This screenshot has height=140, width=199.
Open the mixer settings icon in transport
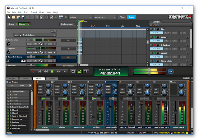86,71
